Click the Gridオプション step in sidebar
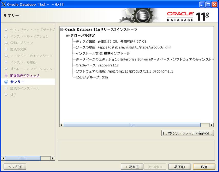219x172 pixels. pyautogui.click(x=22, y=43)
